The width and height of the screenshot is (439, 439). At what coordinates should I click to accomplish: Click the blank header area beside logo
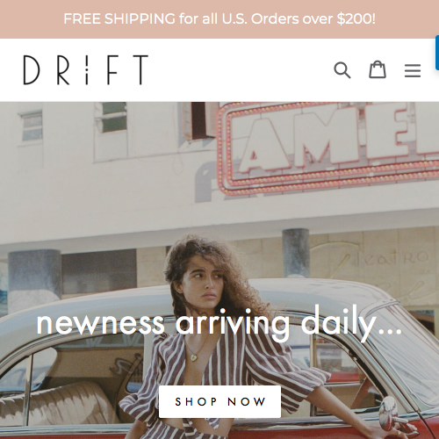click(x=240, y=70)
